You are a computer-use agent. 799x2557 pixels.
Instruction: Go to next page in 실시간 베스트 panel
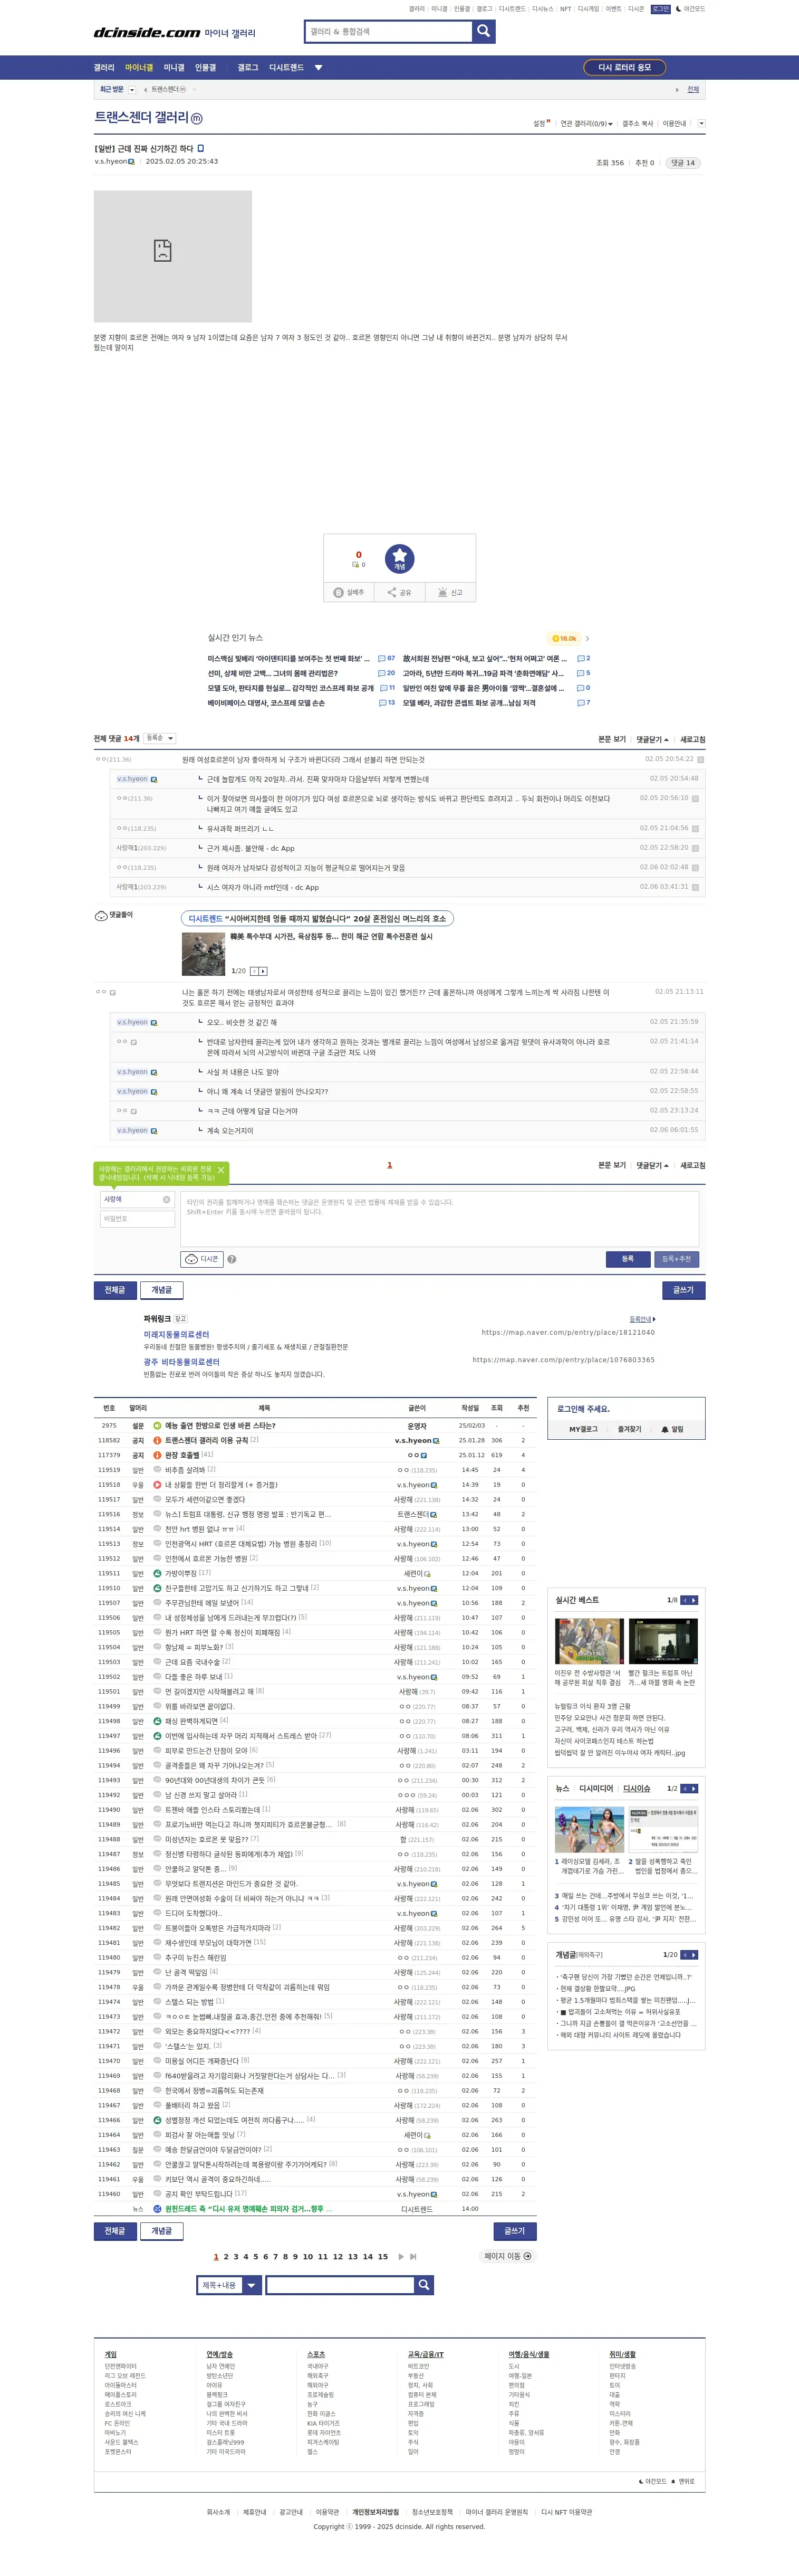[x=694, y=1600]
